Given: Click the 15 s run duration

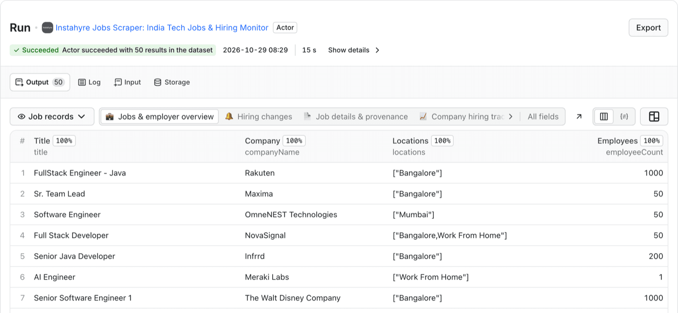Looking at the screenshot, I should coord(309,50).
